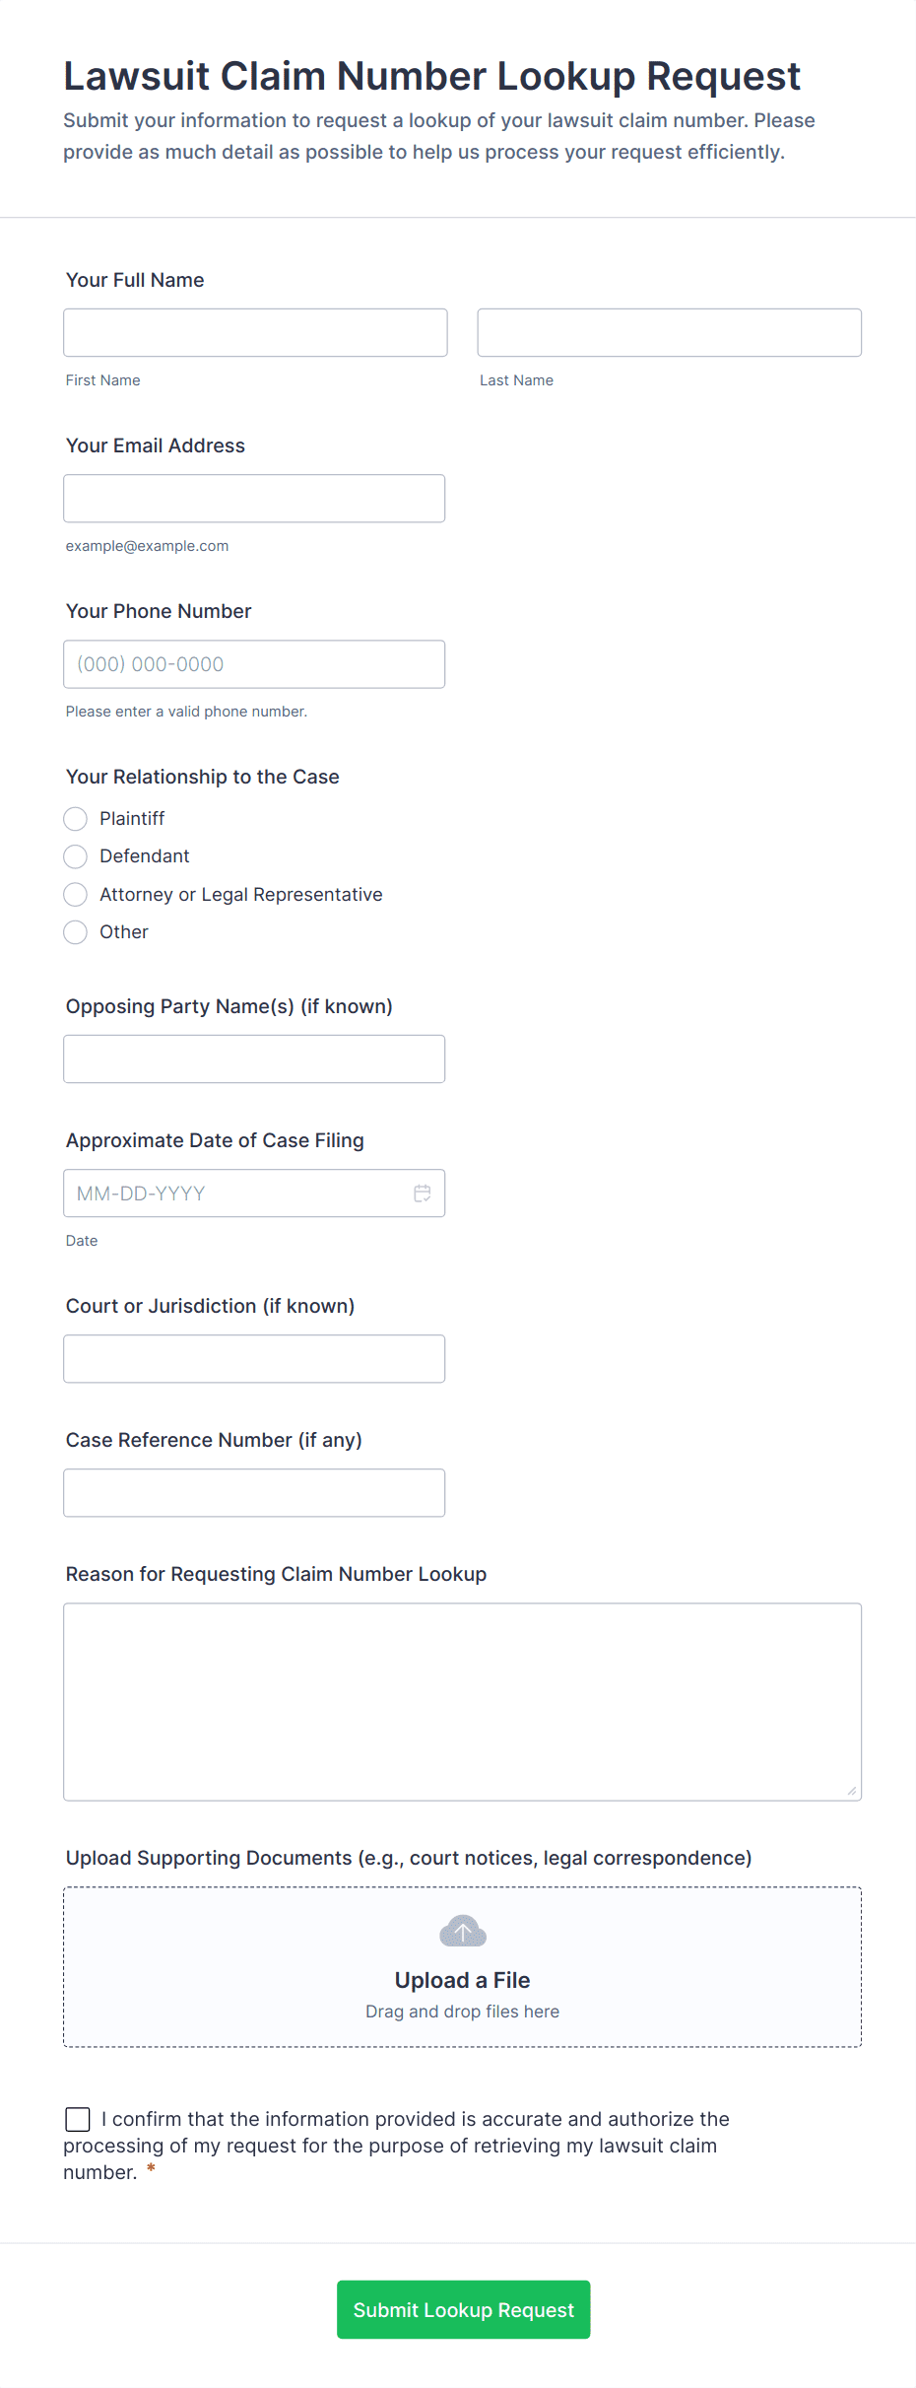Focus the First Name input field
The width and height of the screenshot is (916, 2388).
tap(255, 333)
